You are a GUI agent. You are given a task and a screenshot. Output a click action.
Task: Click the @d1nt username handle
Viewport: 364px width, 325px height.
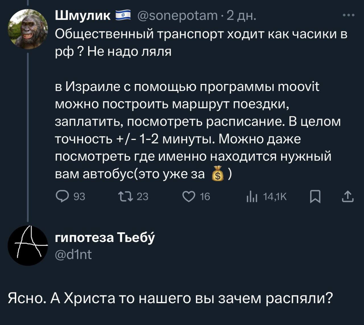click(73, 254)
